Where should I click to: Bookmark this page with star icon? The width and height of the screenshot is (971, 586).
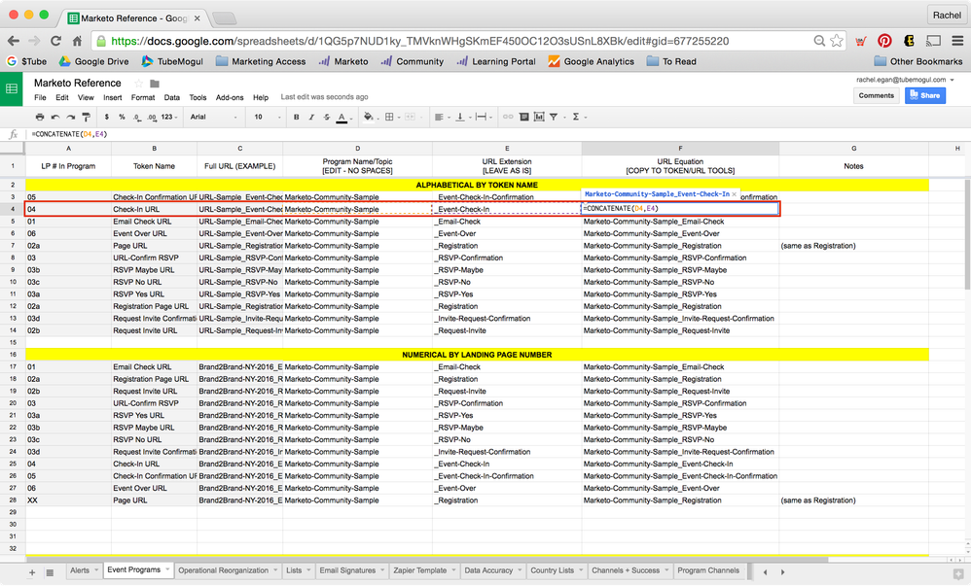tap(837, 41)
